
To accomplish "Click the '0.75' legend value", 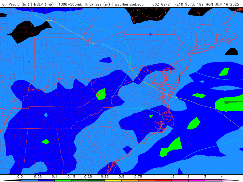I will coord(138,177).
